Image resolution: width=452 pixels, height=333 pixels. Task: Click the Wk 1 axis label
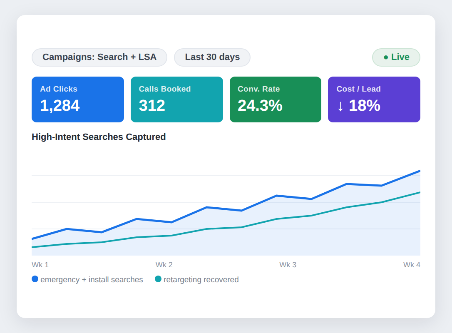[x=40, y=265]
